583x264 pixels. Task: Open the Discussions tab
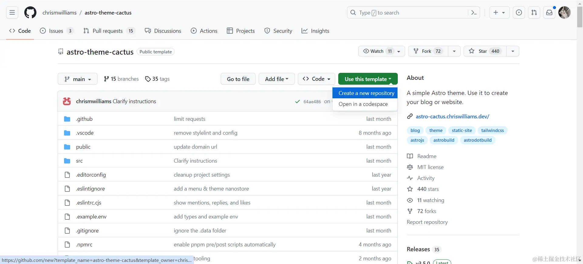click(163, 31)
